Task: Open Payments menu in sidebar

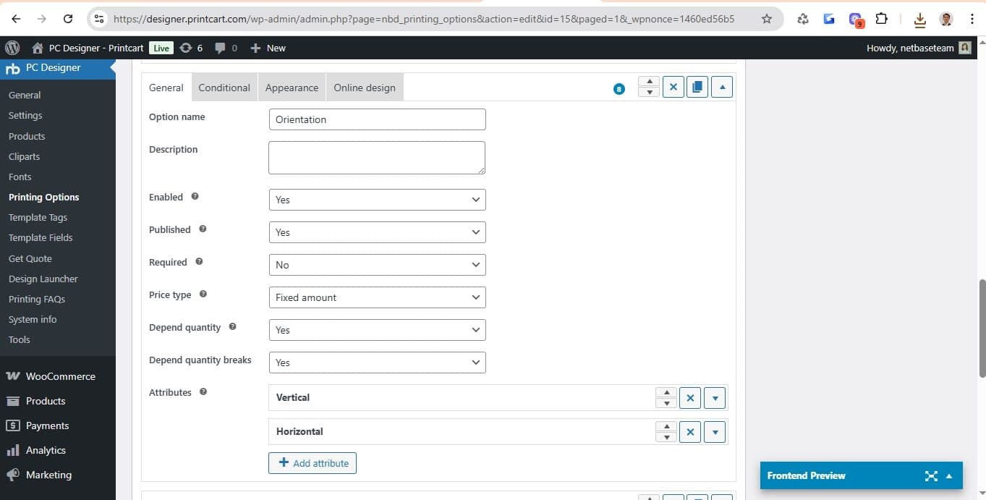Action: point(58,425)
